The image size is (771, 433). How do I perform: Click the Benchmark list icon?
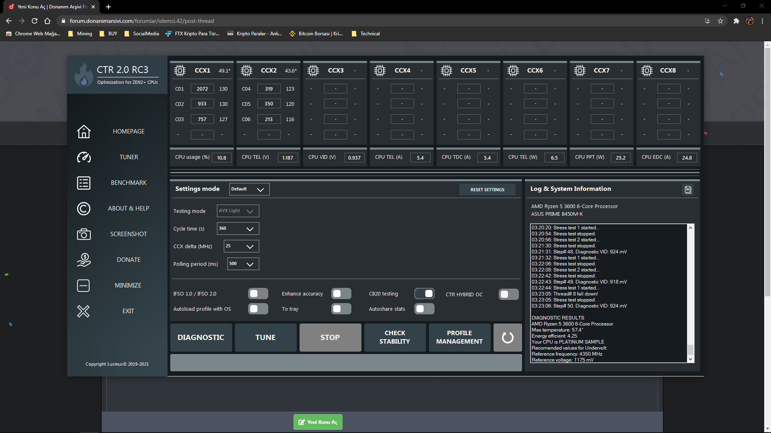pyautogui.click(x=84, y=183)
